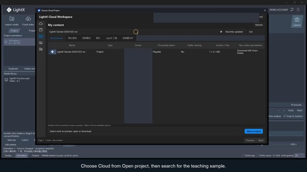
Task: Switch to the Project tab in main window
Action: pos(14,31)
